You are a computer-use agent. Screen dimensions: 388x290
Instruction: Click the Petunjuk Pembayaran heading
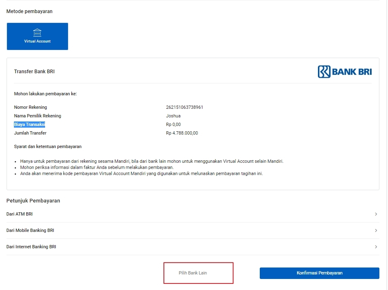click(33, 200)
